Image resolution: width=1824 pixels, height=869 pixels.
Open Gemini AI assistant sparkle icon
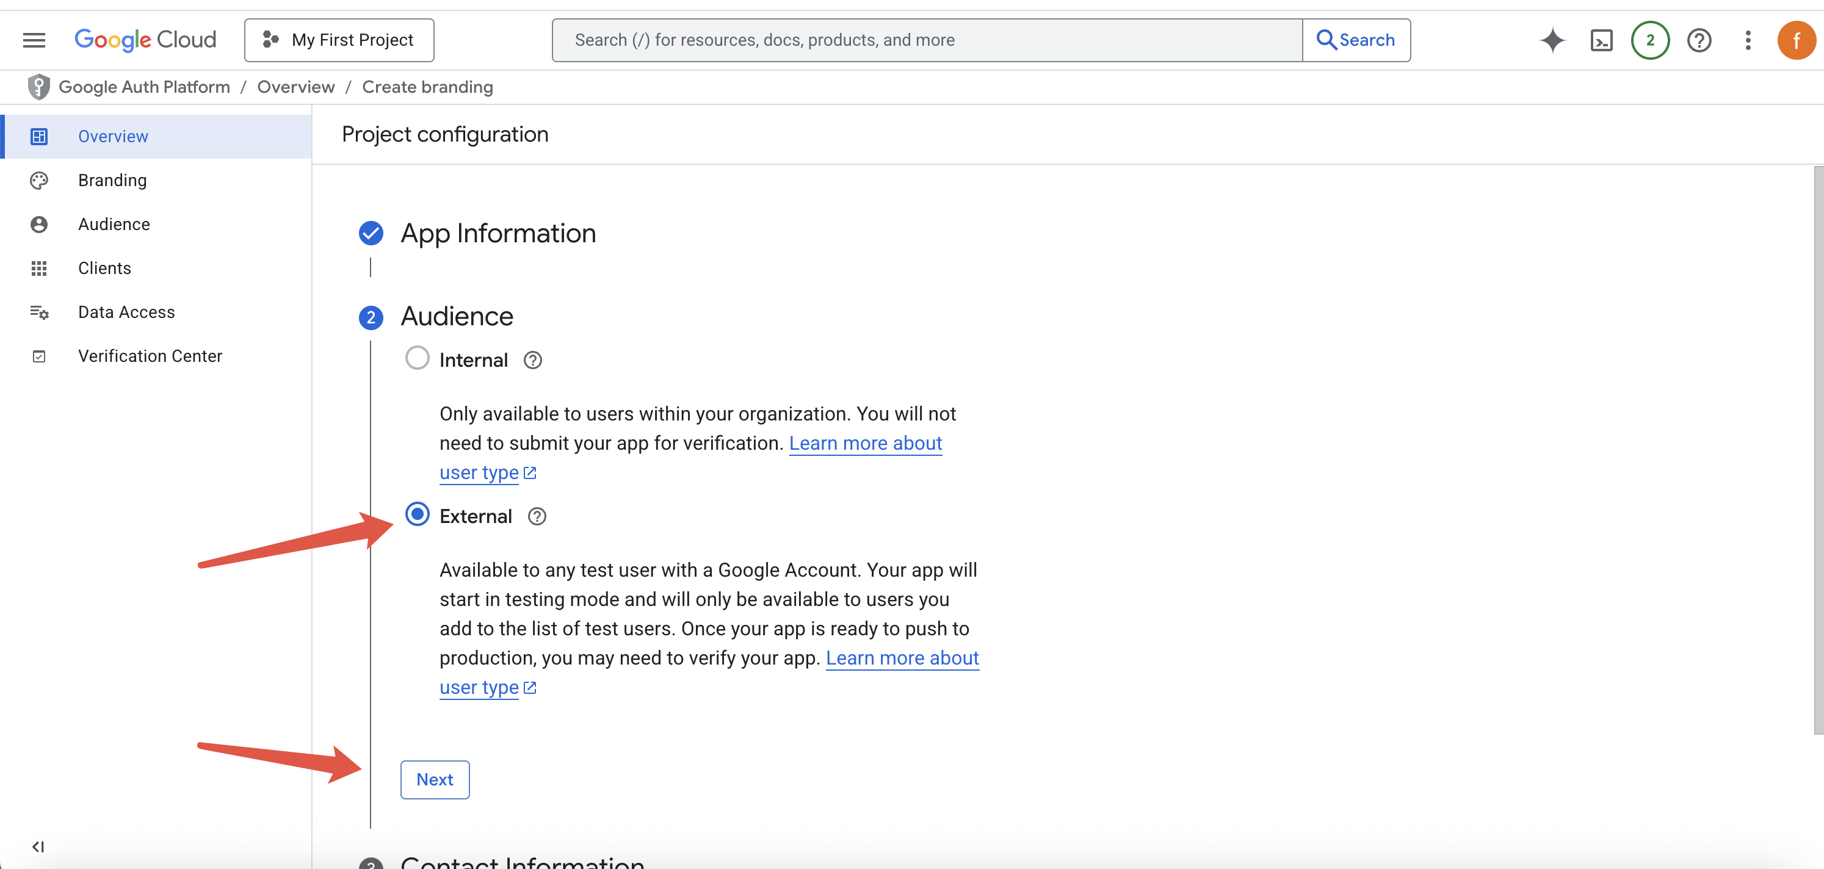pos(1552,40)
